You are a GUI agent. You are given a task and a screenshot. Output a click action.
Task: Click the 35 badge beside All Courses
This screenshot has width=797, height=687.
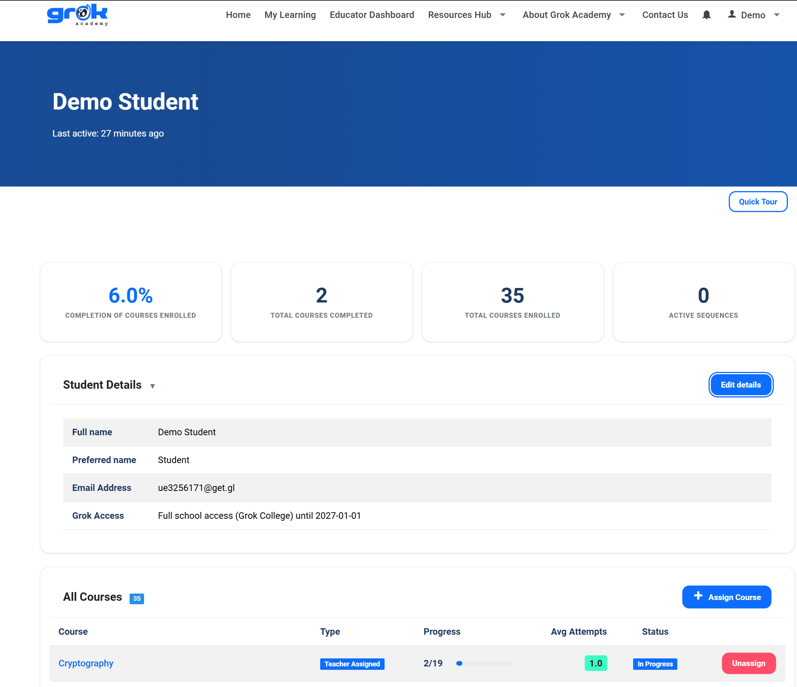coord(136,599)
